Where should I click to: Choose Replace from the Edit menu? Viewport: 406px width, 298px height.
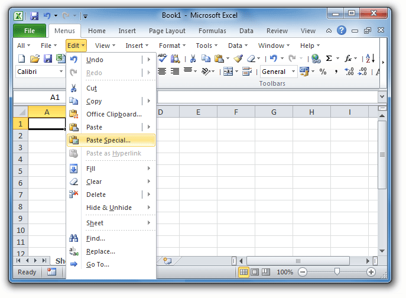pos(111,251)
